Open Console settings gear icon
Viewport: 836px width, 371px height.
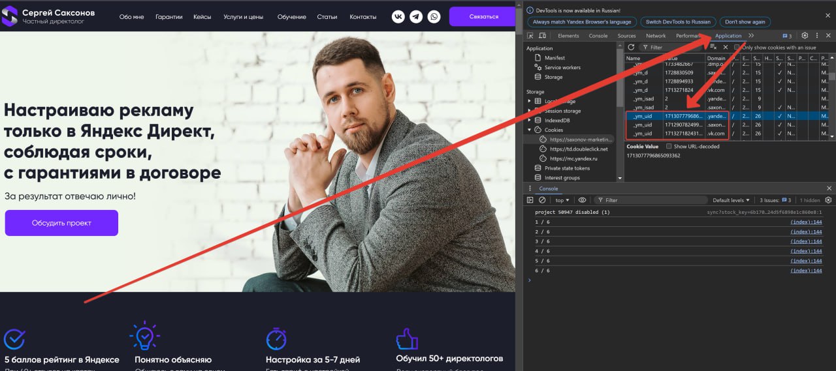[x=828, y=200]
